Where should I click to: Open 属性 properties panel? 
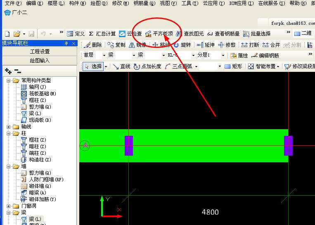tap(239, 55)
